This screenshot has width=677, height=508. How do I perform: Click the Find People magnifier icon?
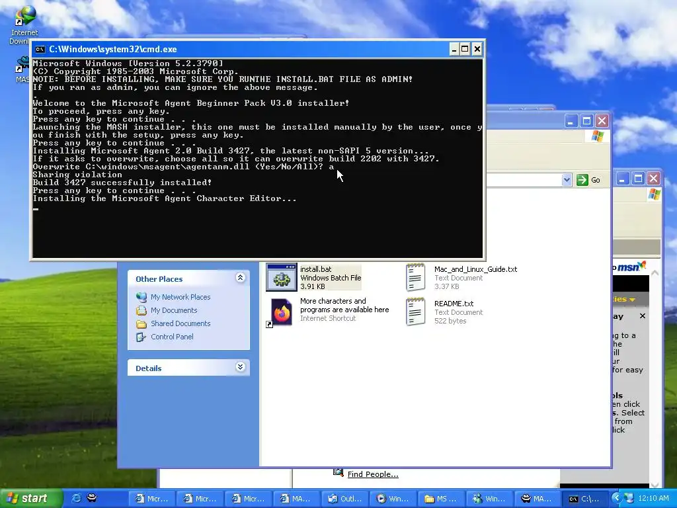(x=338, y=472)
